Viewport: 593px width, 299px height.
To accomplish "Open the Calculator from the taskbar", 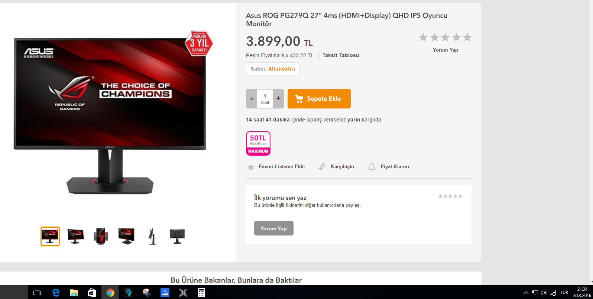I will click(x=201, y=293).
